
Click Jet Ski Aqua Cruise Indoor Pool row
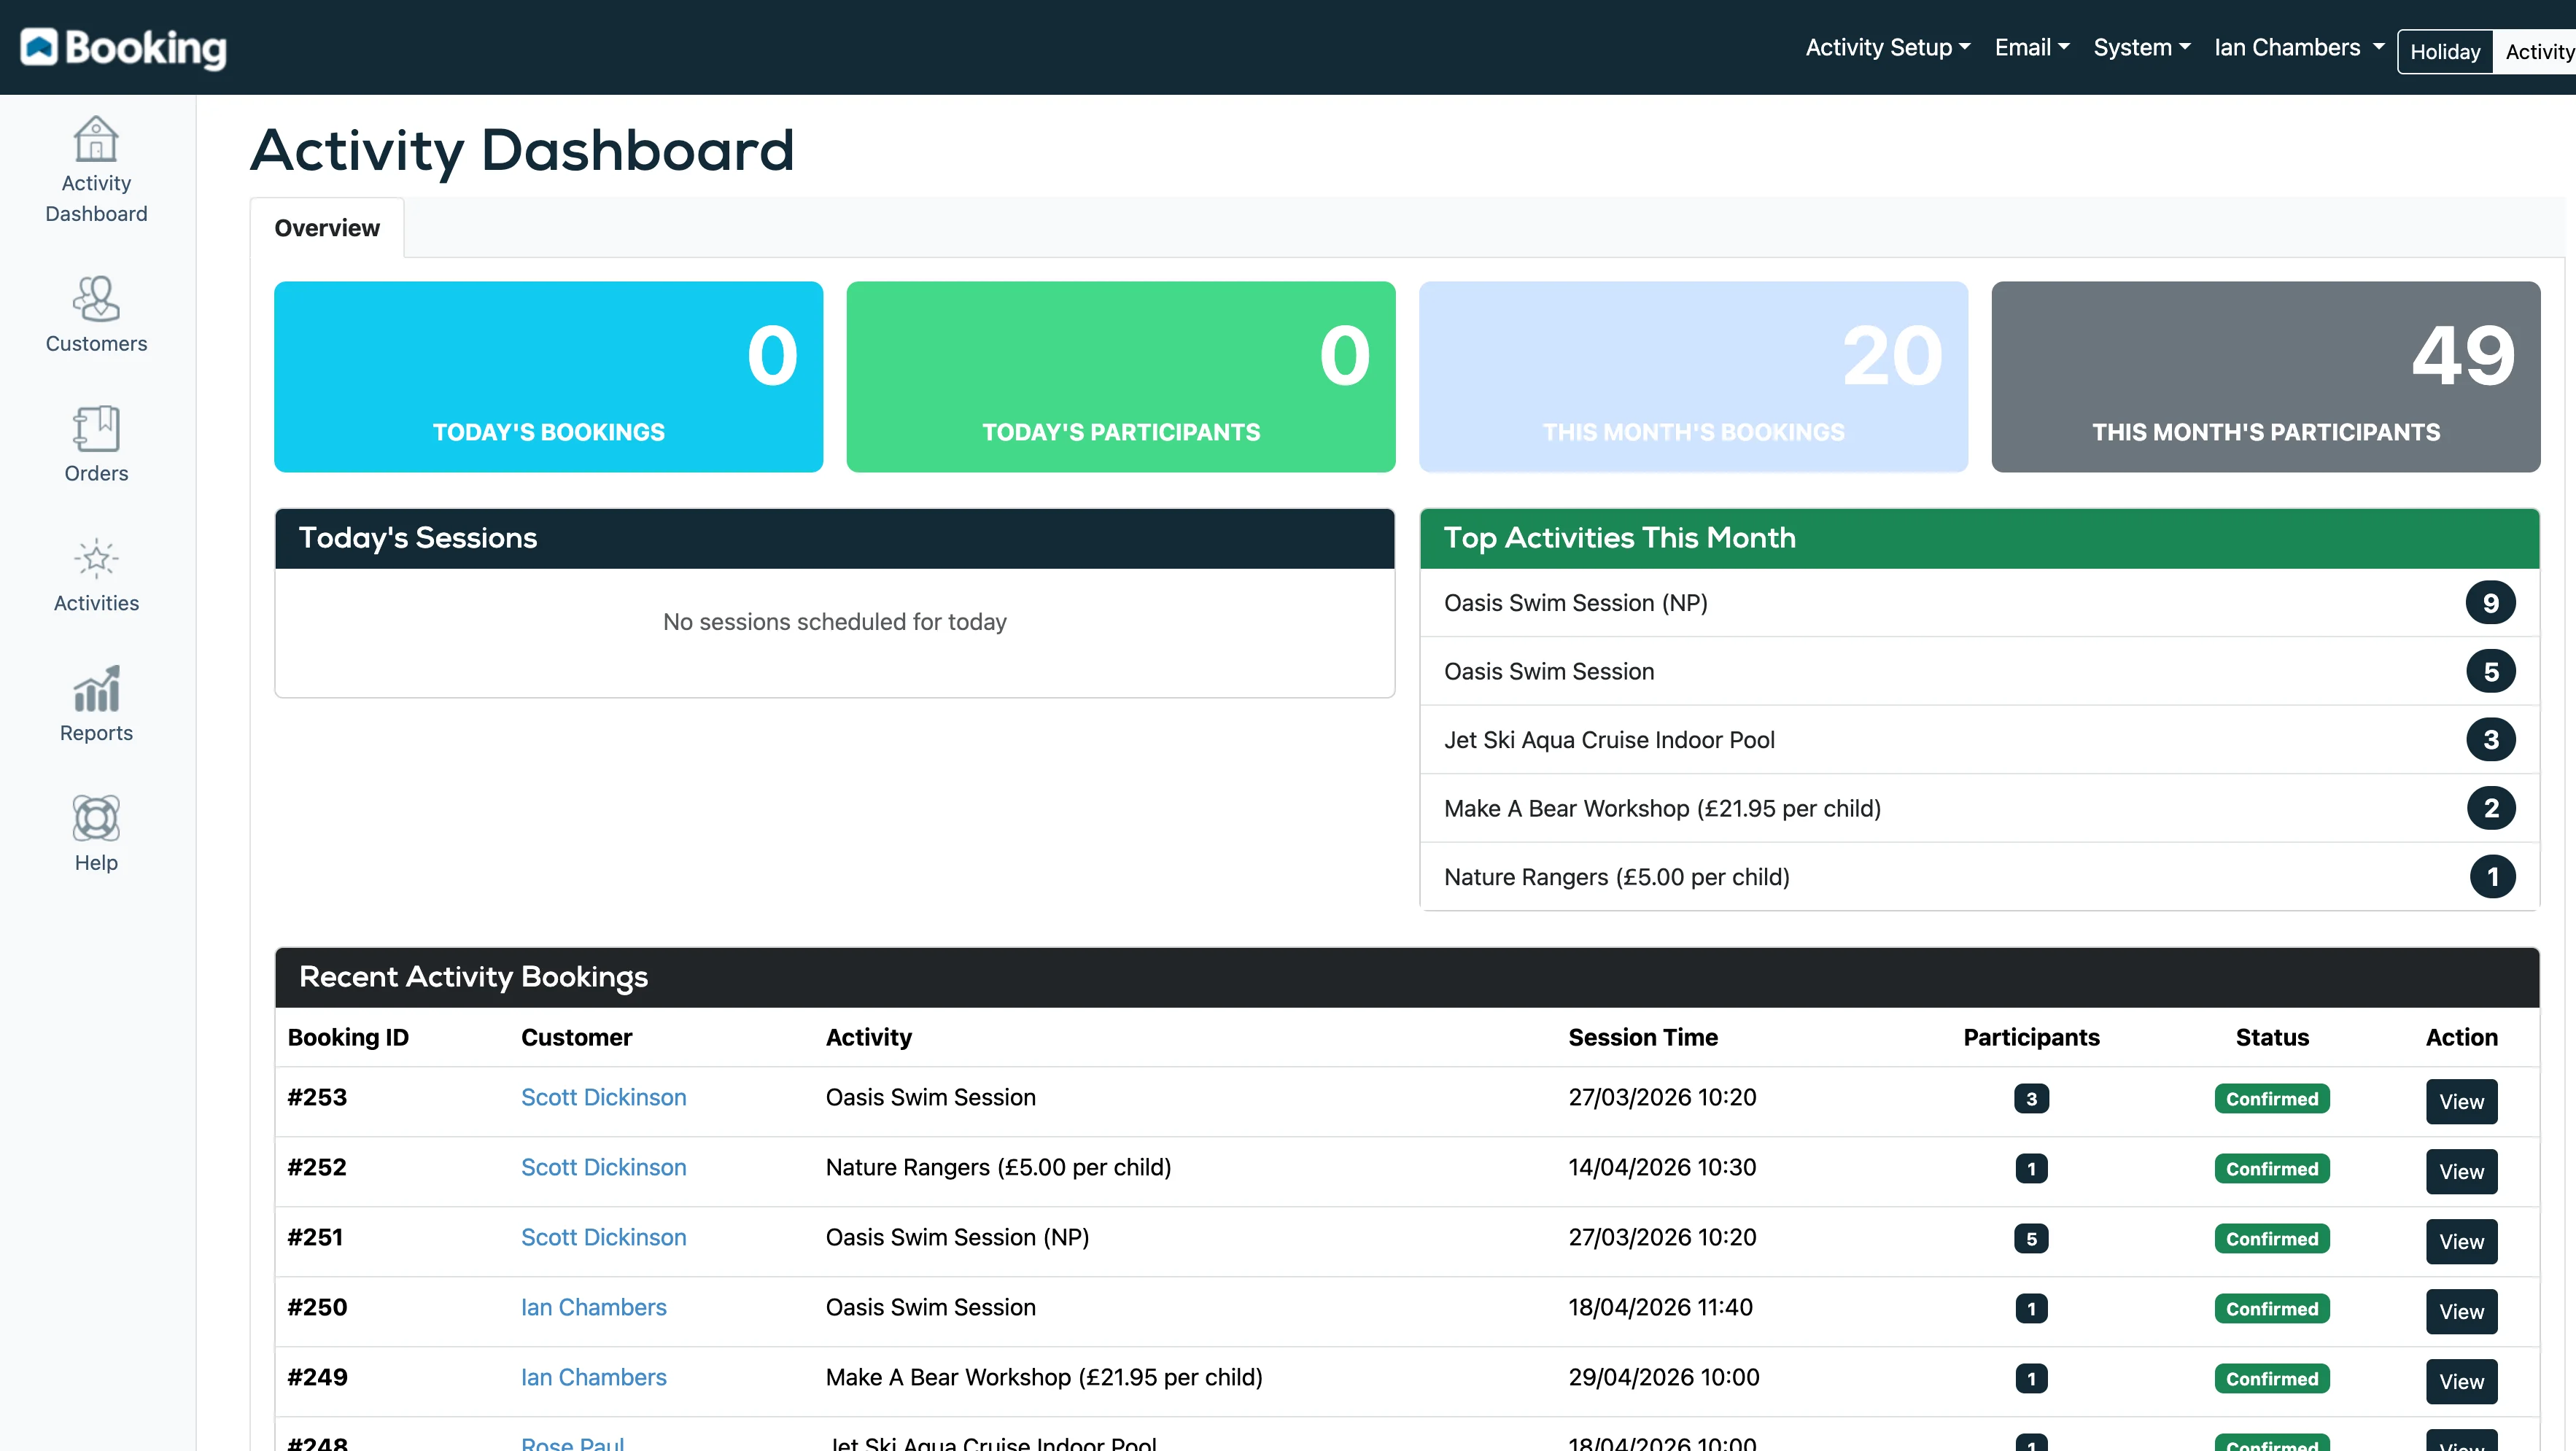1979,740
